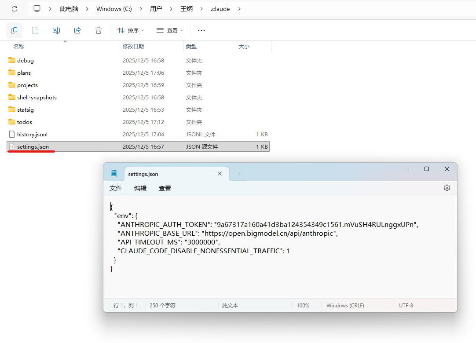Click Windows (CRLF) in Notepad status bar
Screen dimensions: 476x343
(345, 305)
